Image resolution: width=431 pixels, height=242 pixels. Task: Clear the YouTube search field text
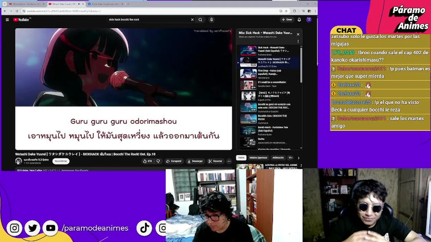click(x=192, y=19)
